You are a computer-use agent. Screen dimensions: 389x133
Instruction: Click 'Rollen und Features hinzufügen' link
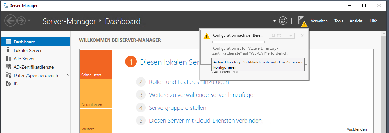[x=189, y=82]
